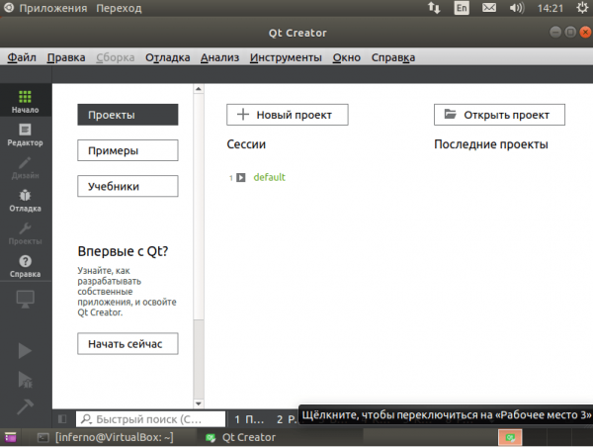The height and width of the screenshot is (447, 593).
Task: Open output pane 1 in status bar
Action: (x=249, y=419)
